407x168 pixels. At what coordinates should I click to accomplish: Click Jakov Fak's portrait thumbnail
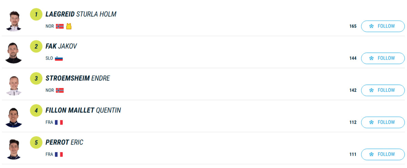(x=14, y=53)
